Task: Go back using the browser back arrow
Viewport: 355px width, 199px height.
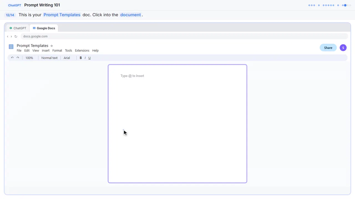Action: [7, 36]
